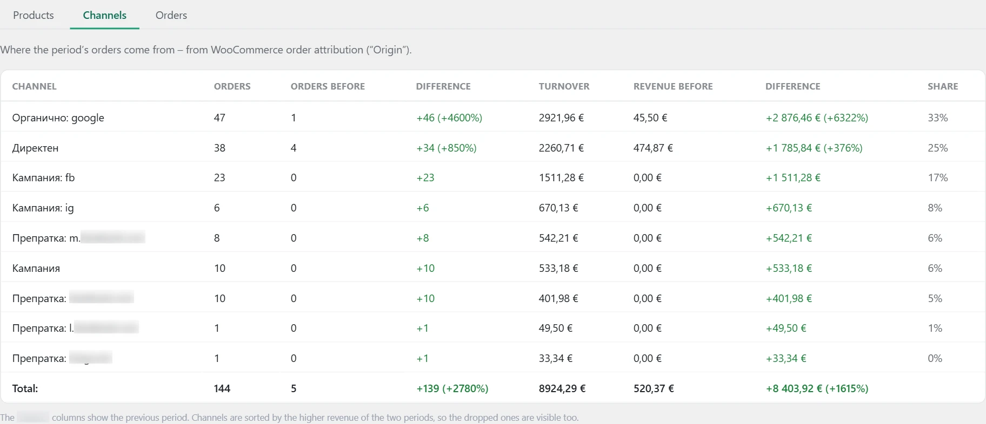Select the Channels tab
Image resolution: width=986 pixels, height=424 pixels.
[105, 15]
